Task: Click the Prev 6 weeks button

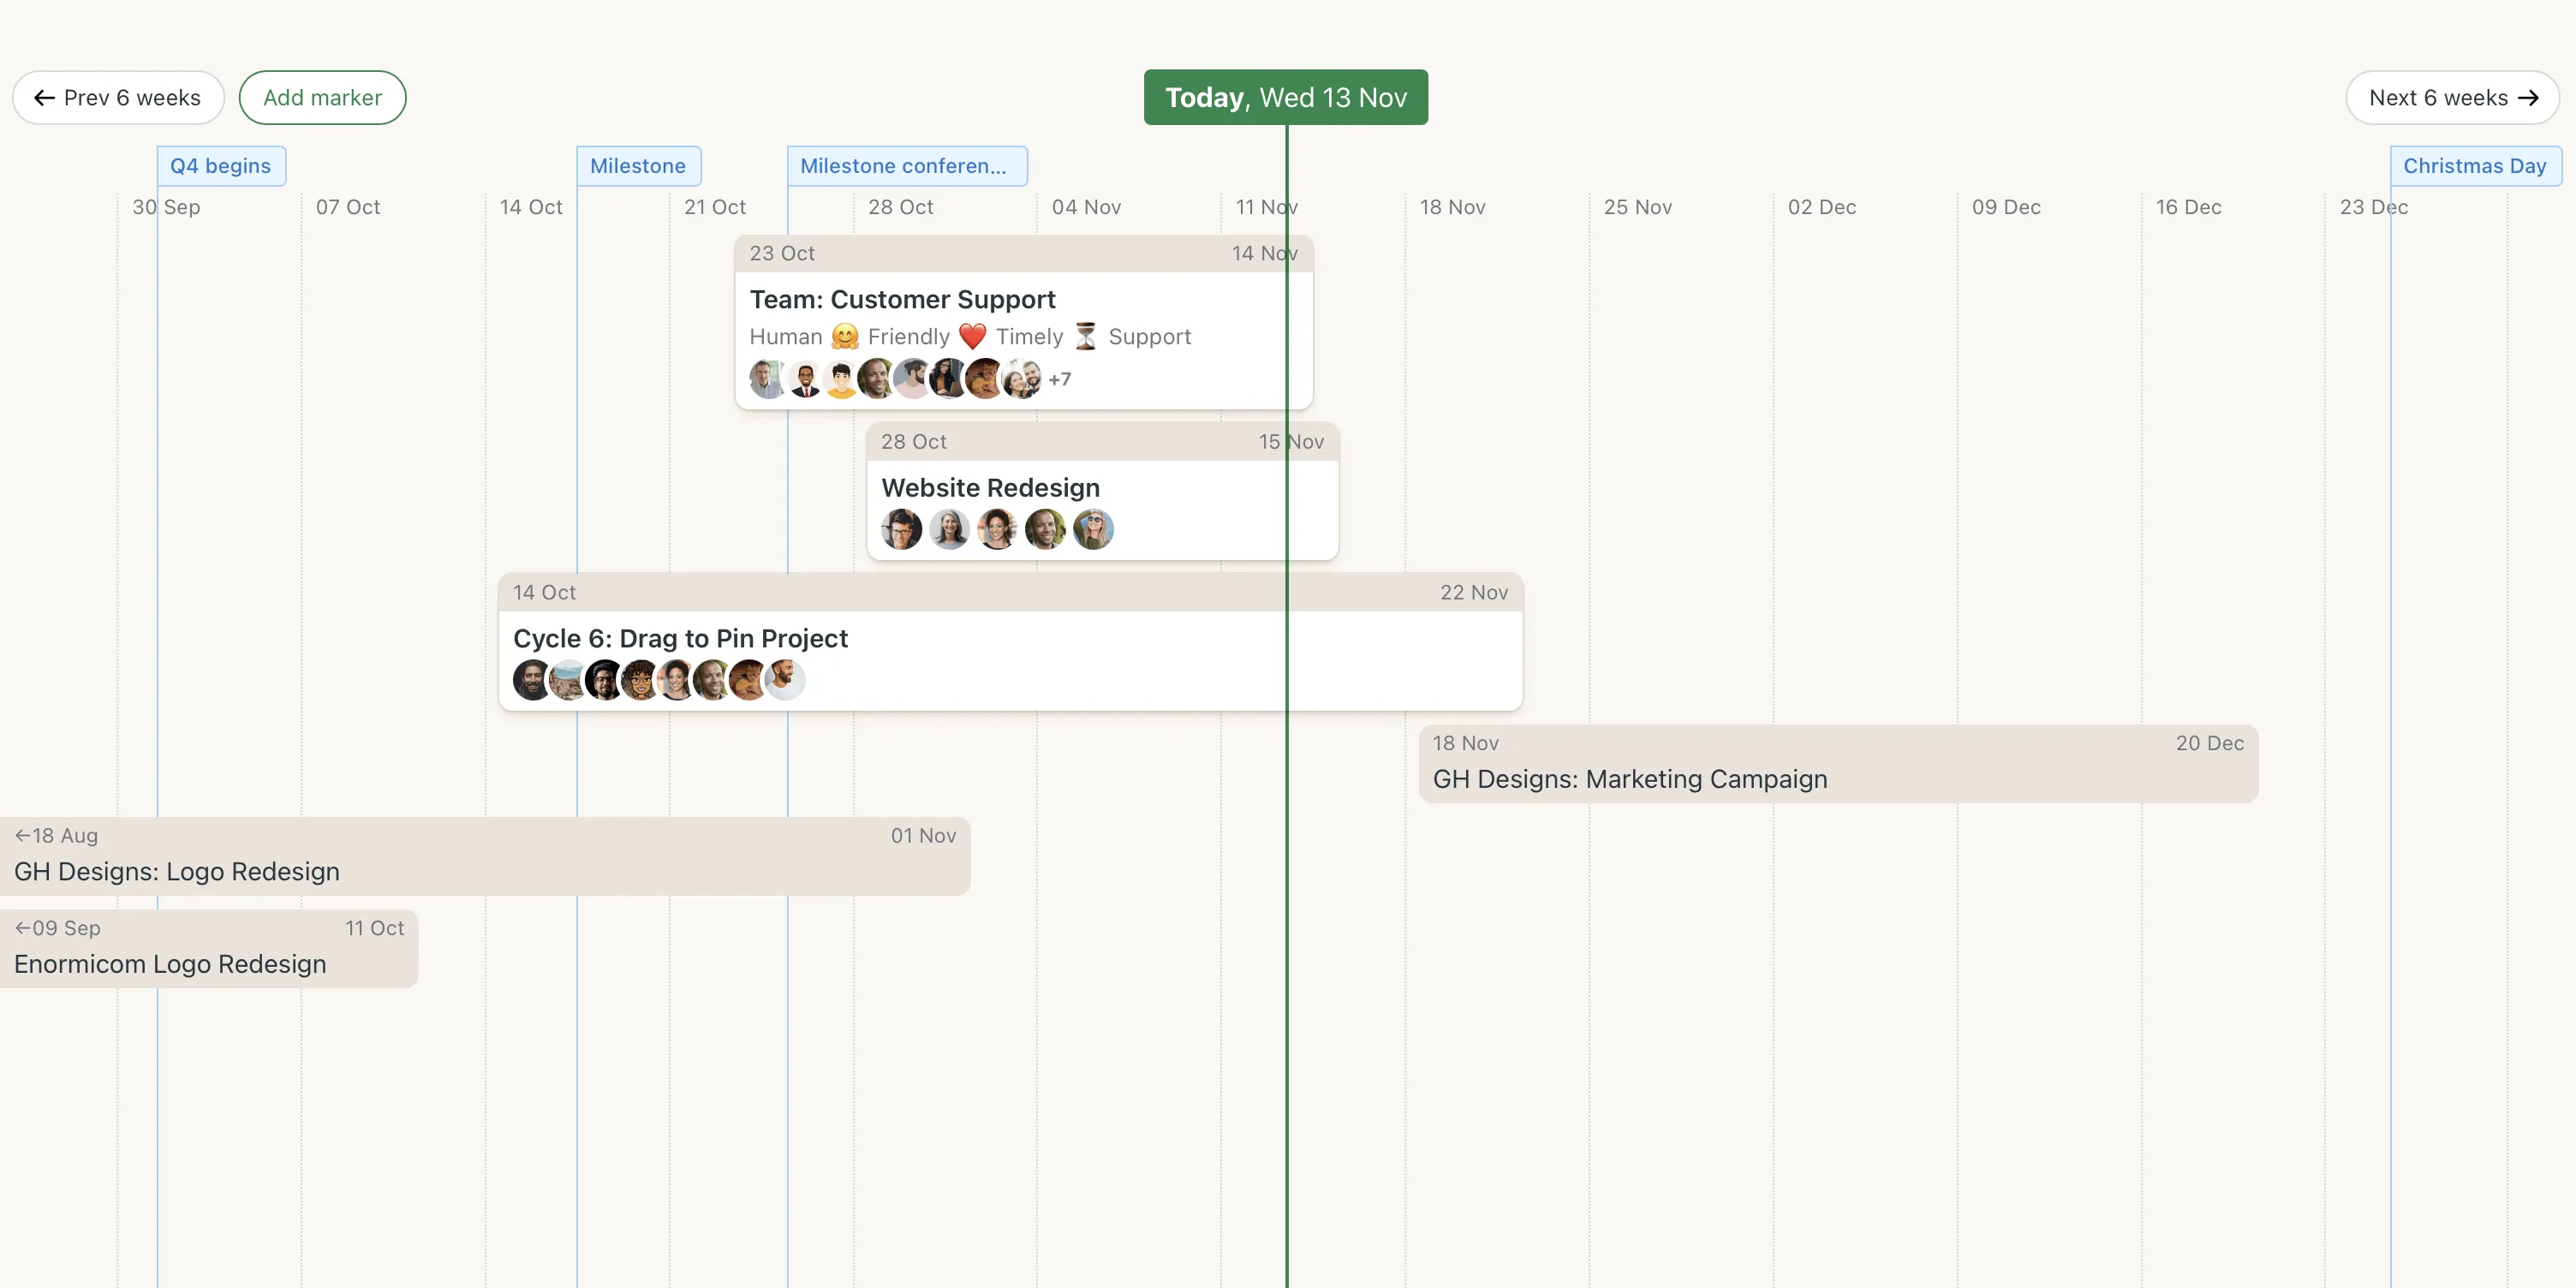Action: tap(117, 97)
